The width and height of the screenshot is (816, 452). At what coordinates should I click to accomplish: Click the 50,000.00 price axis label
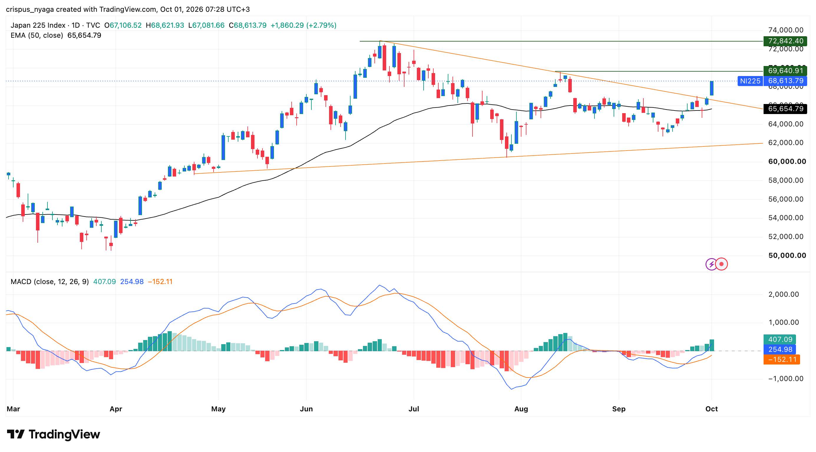click(x=787, y=256)
